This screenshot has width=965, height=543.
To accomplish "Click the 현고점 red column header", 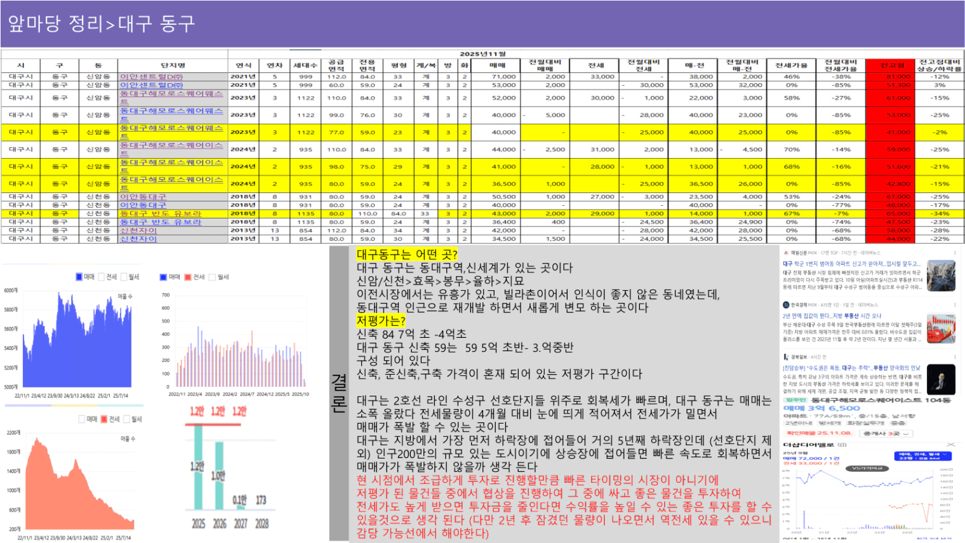I will (892, 65).
